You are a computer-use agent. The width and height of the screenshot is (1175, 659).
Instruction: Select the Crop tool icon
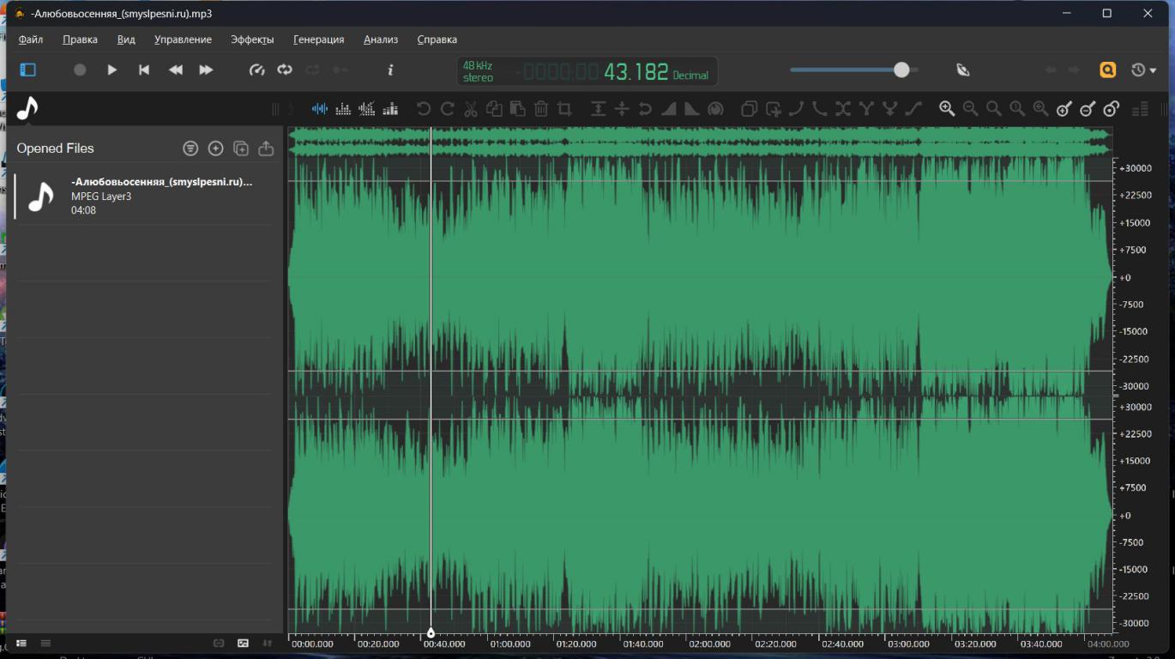click(x=564, y=109)
